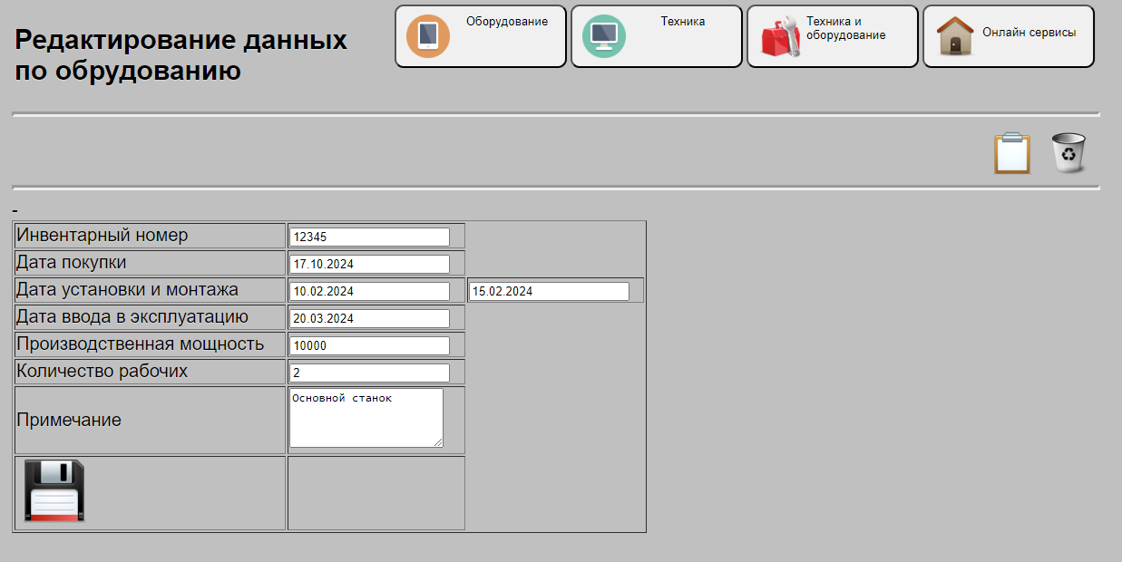
Task: Click the Количество рабочих input
Action: click(369, 373)
